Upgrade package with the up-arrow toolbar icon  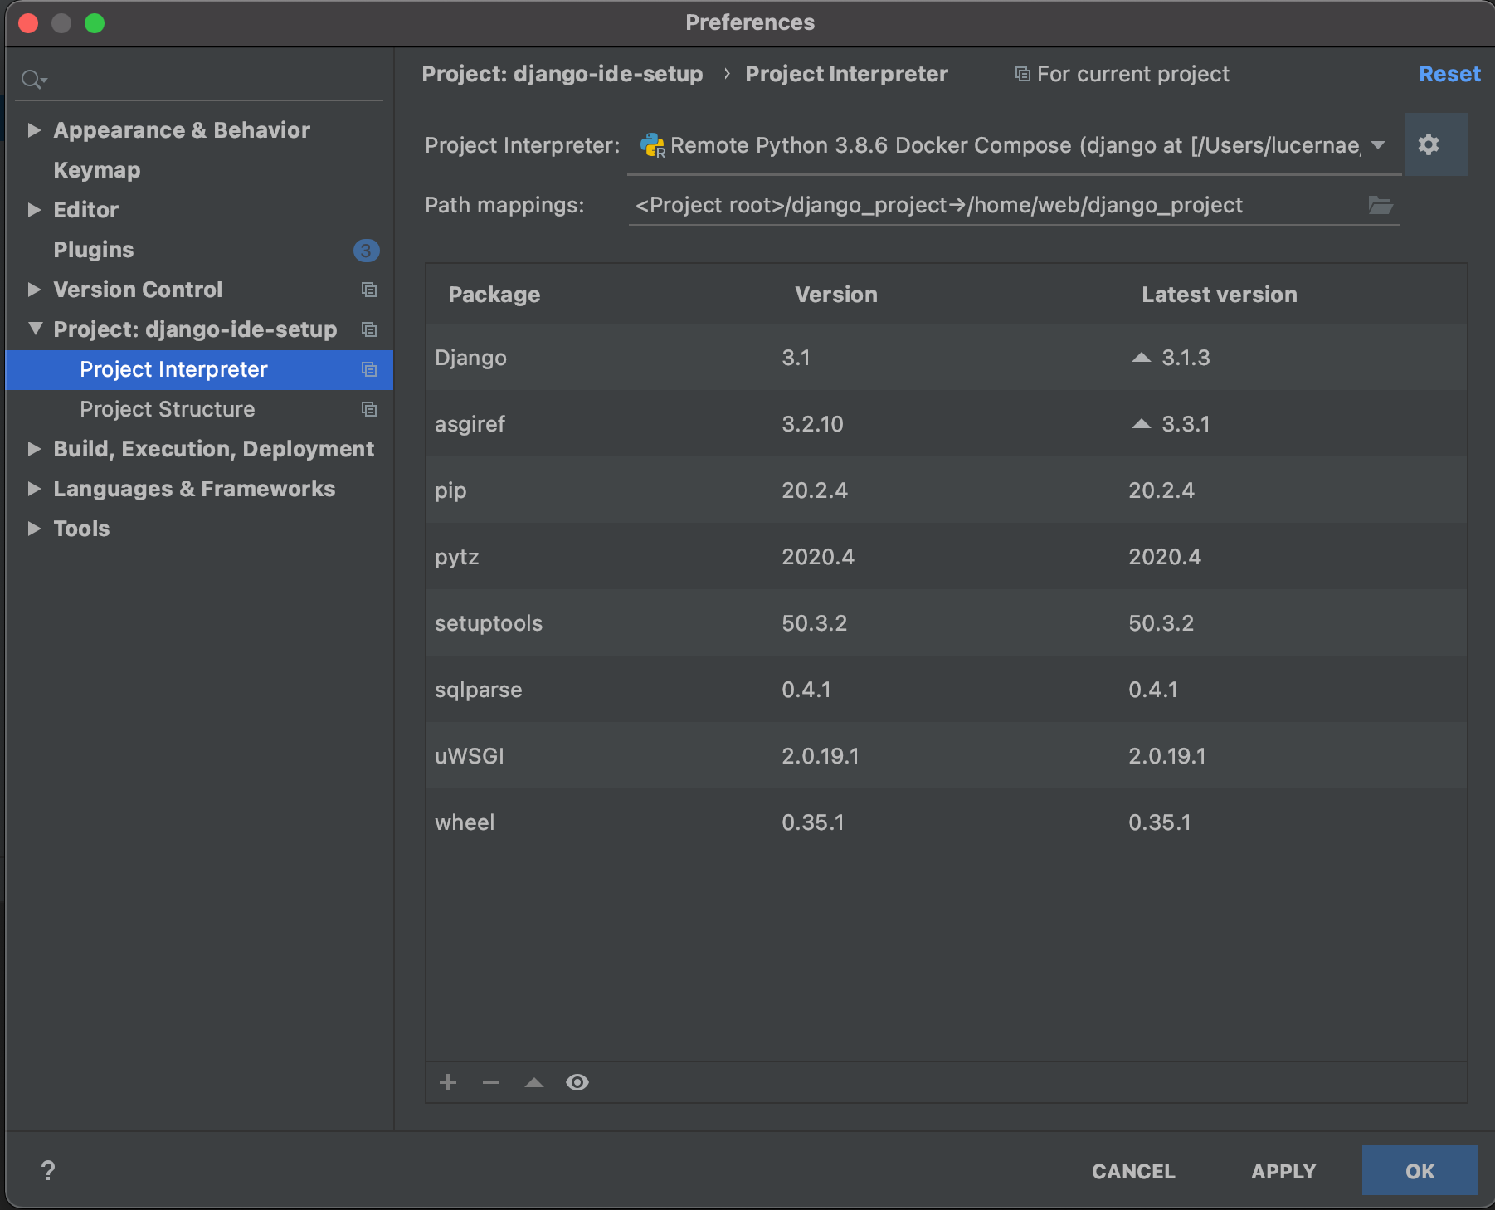click(534, 1082)
